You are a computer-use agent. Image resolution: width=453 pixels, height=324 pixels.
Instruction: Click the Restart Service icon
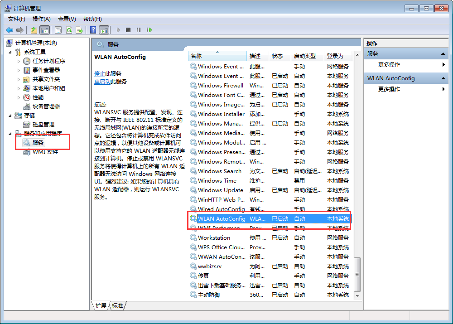149,30
